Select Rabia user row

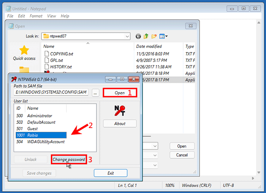click(x=41, y=135)
